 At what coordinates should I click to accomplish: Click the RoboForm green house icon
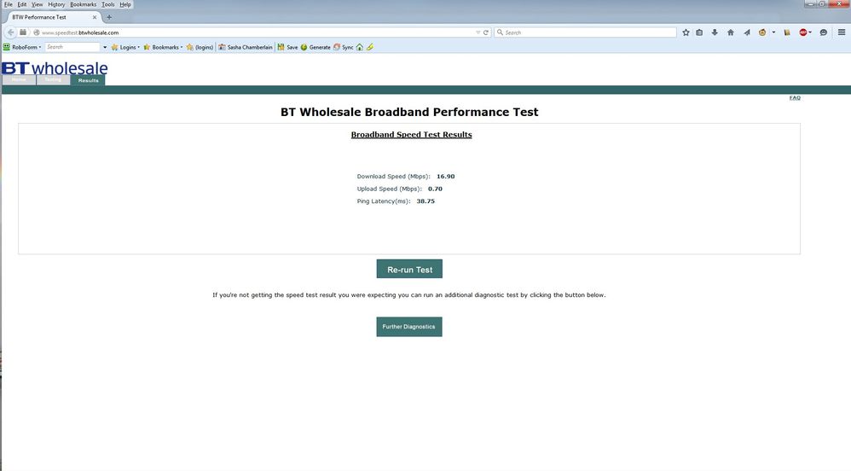pos(359,47)
